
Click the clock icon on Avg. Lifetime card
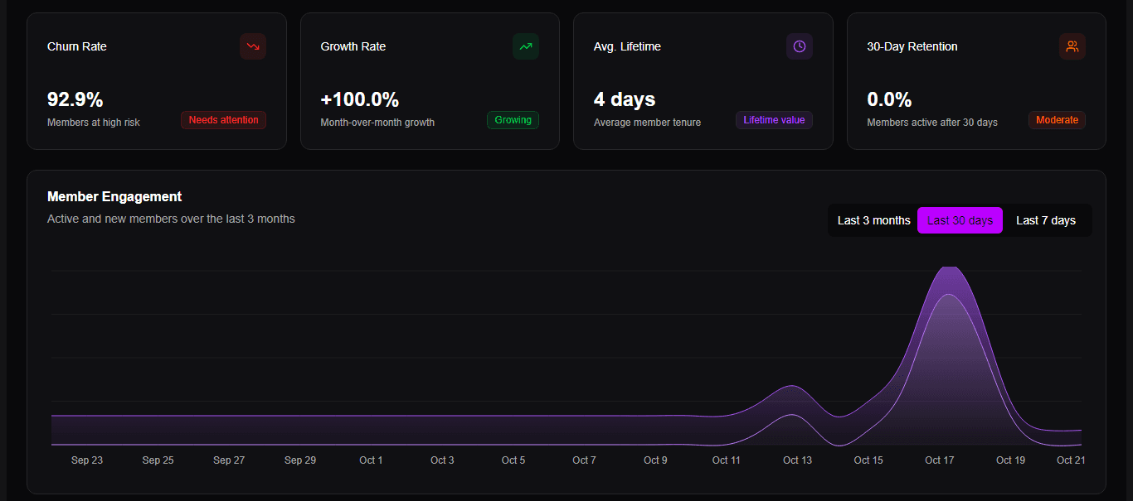pos(799,46)
